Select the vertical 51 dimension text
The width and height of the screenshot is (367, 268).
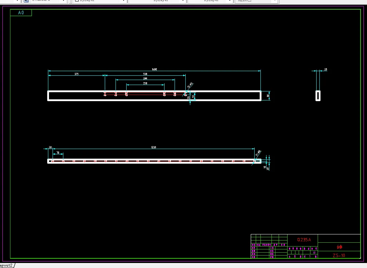pyautogui.click(x=193, y=96)
